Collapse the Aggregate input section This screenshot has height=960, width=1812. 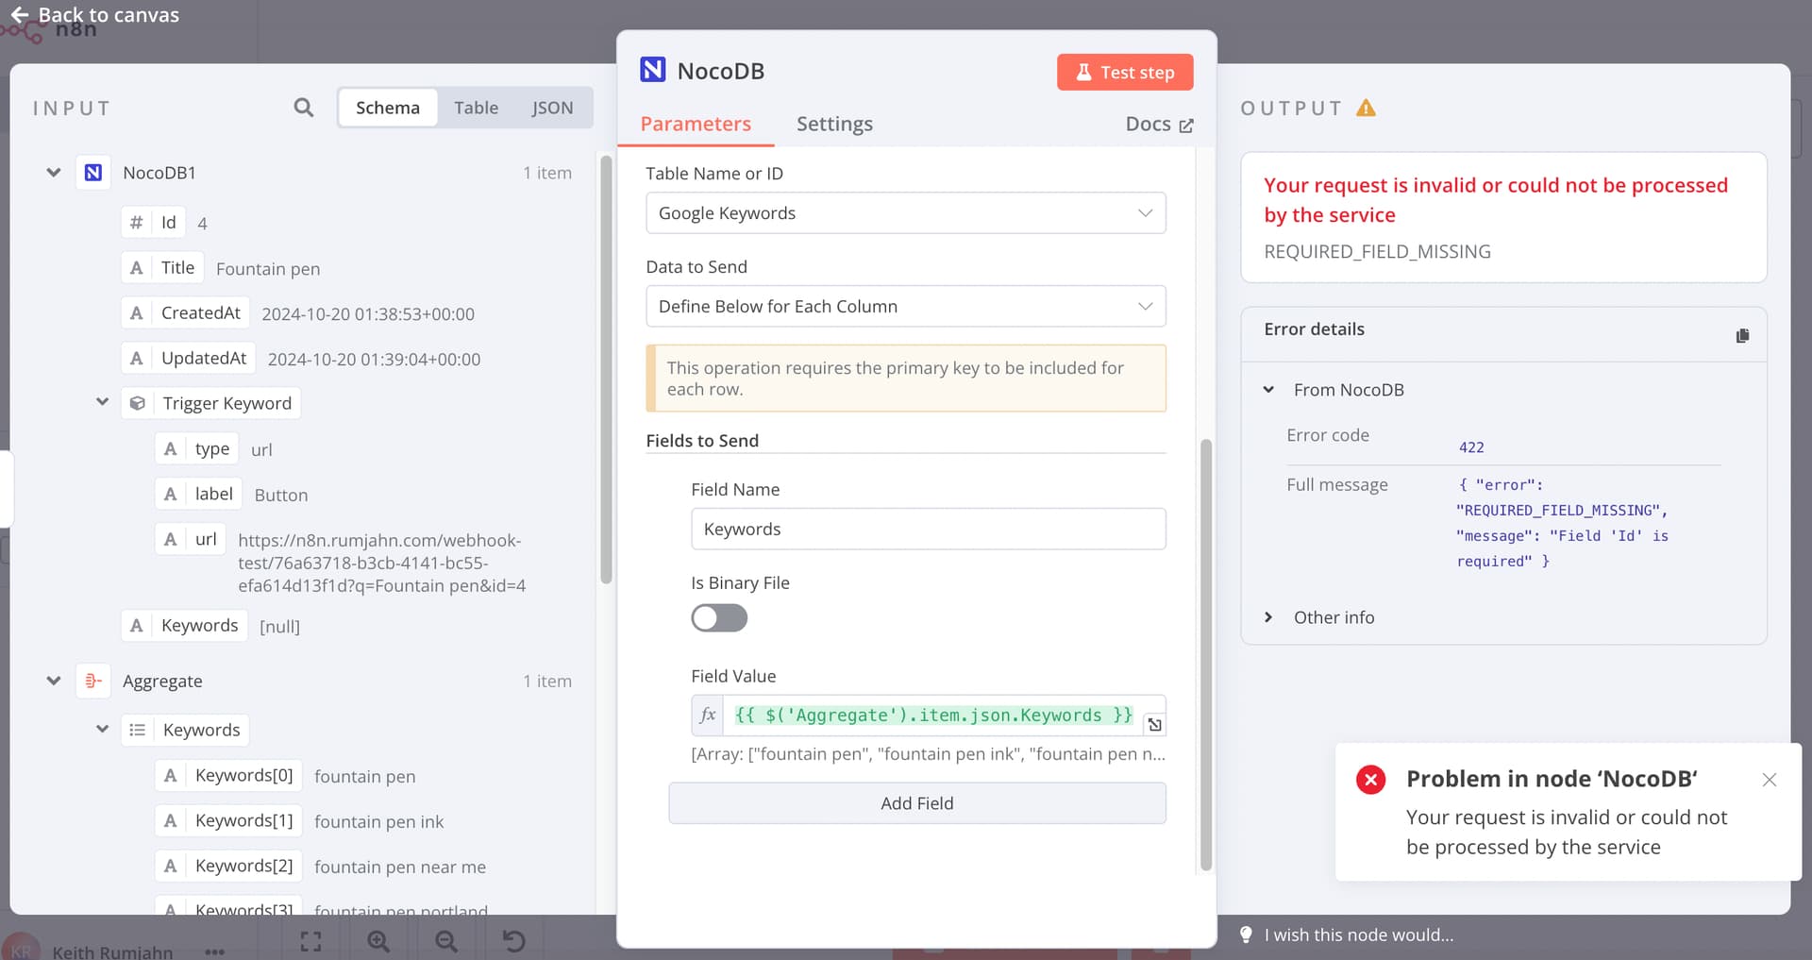54,681
